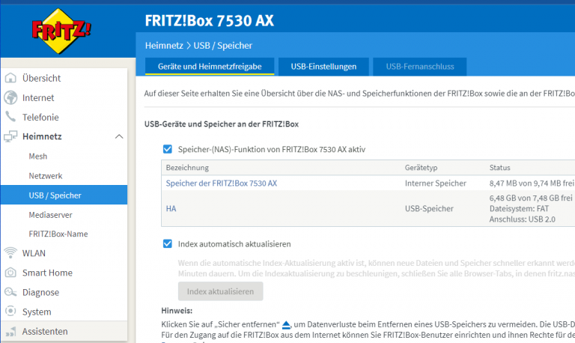
Task: Click the house icon beside Übersicht
Action: tap(10, 78)
